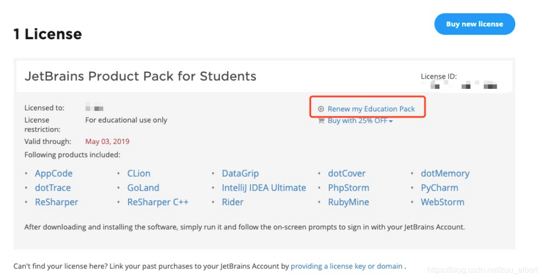Open the dotMemory product link
This screenshot has width=543, height=279.
coord(445,174)
